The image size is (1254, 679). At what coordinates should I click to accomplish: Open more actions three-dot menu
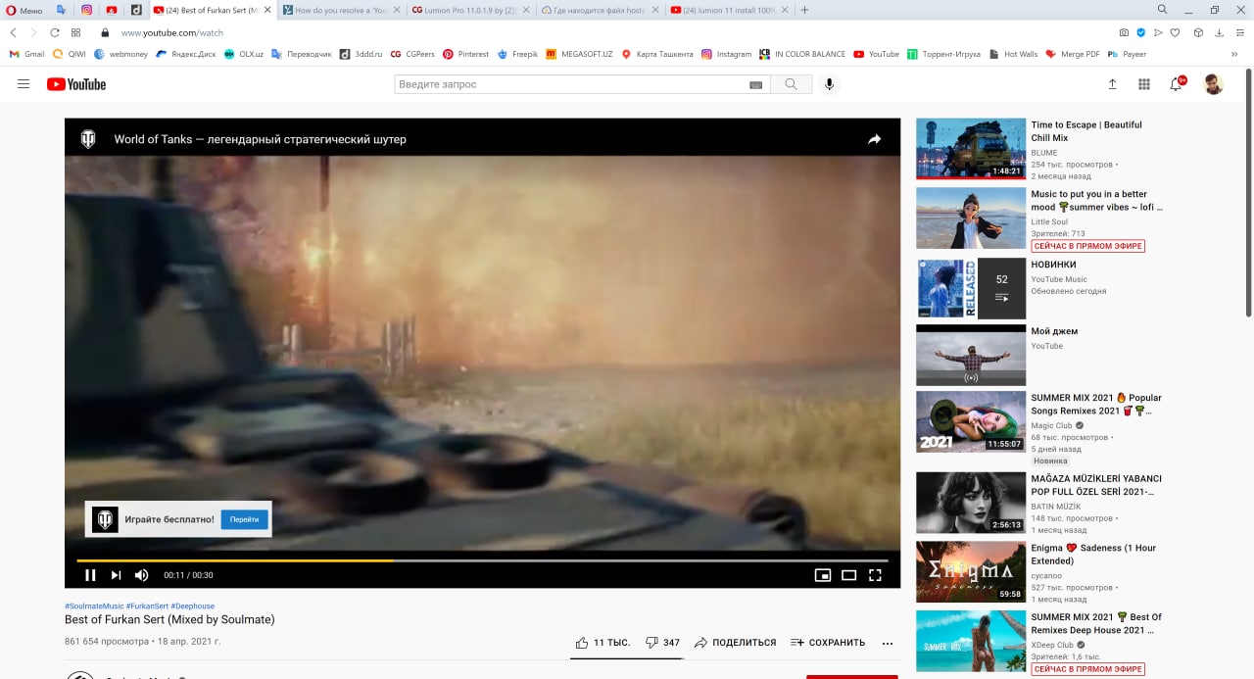[x=888, y=643]
